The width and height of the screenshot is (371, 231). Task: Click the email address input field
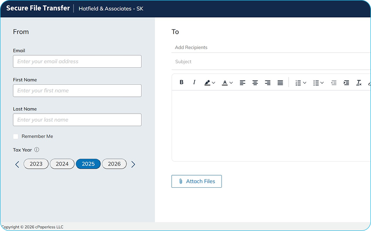(x=77, y=62)
